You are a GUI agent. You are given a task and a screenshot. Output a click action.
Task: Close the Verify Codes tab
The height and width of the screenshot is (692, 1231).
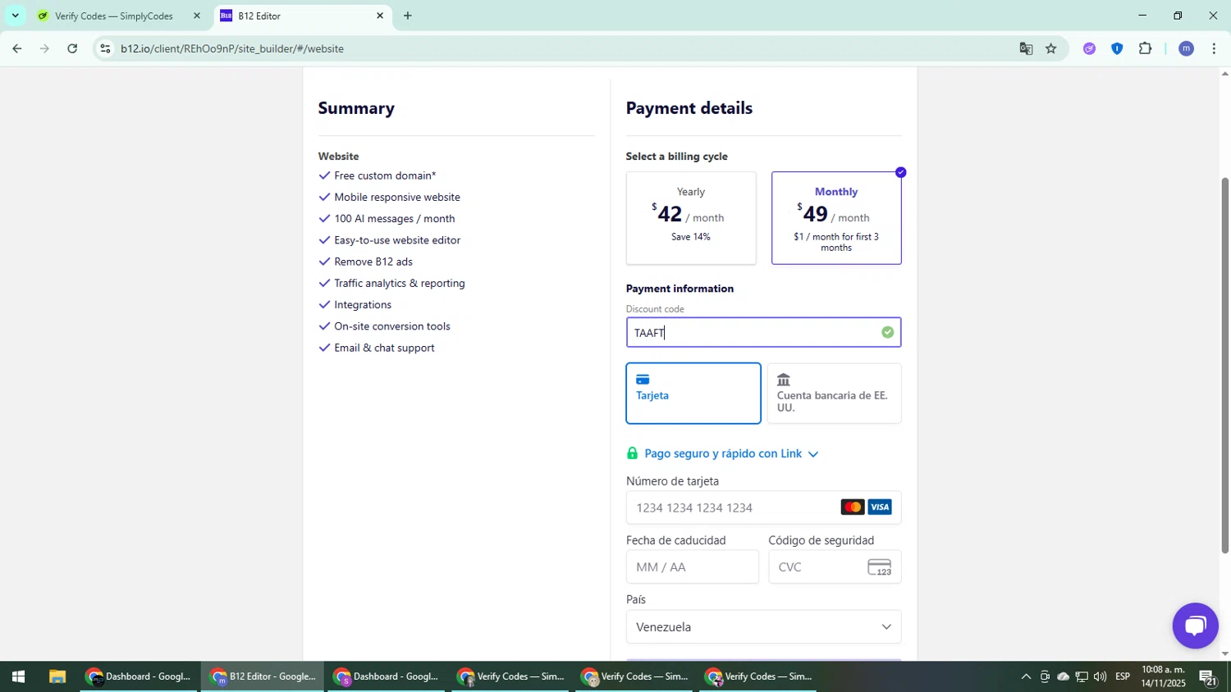click(196, 16)
